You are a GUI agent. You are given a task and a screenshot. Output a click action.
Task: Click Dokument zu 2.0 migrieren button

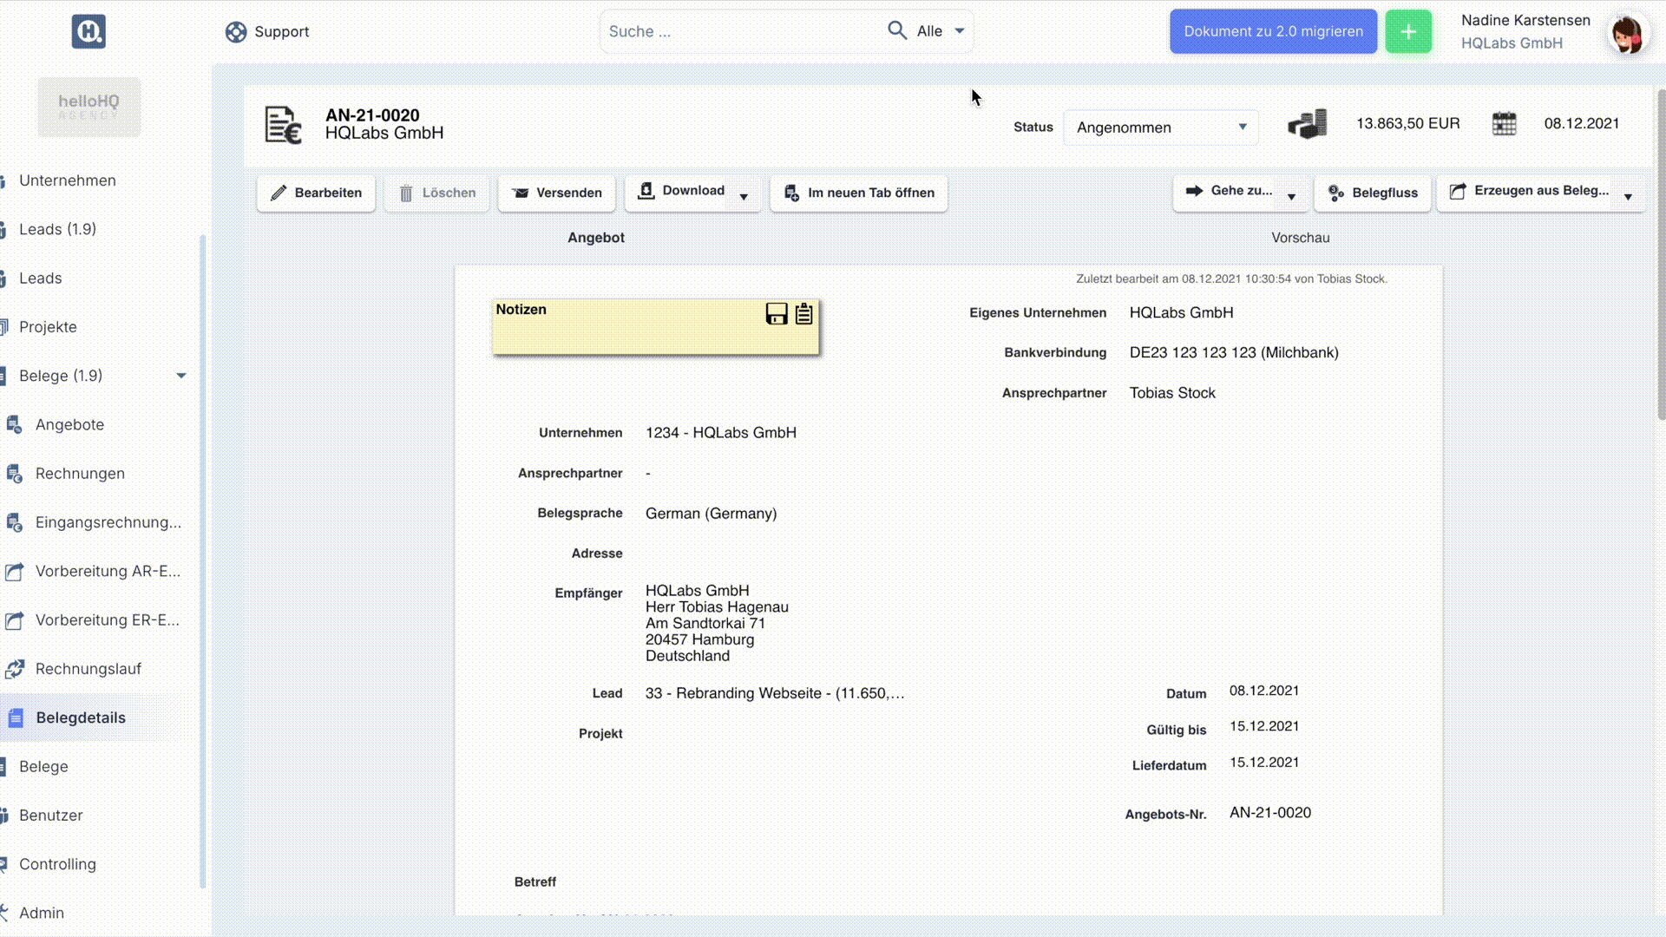(1273, 32)
